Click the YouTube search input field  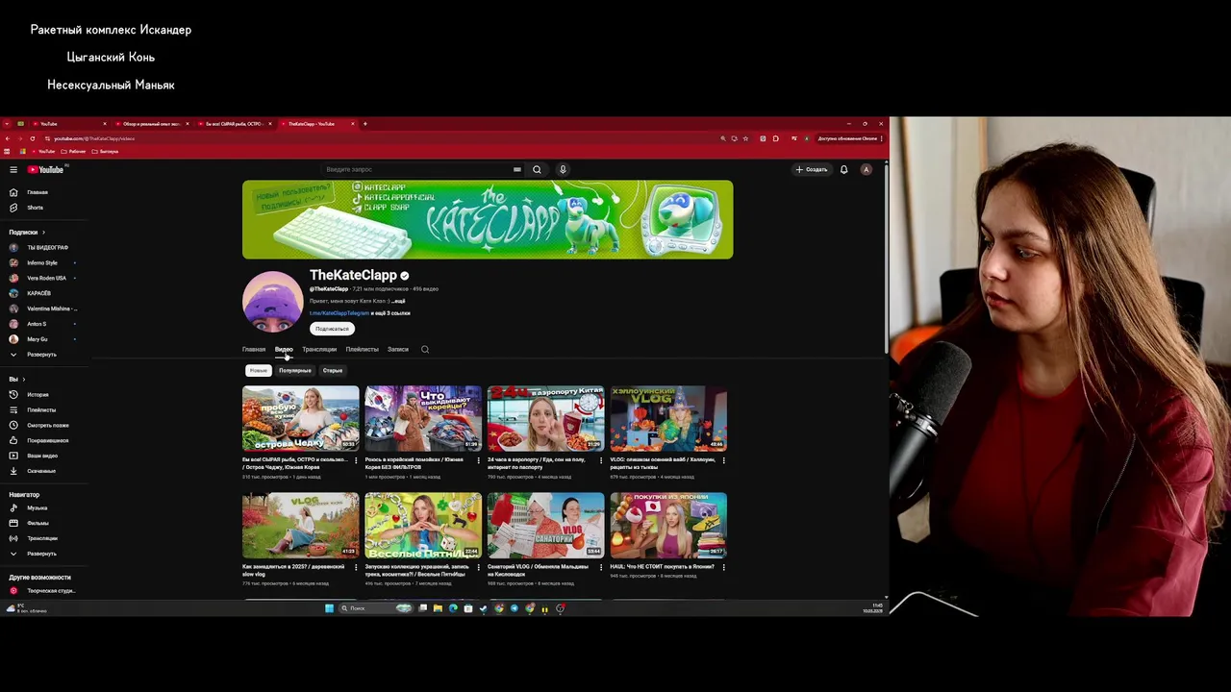(x=418, y=169)
